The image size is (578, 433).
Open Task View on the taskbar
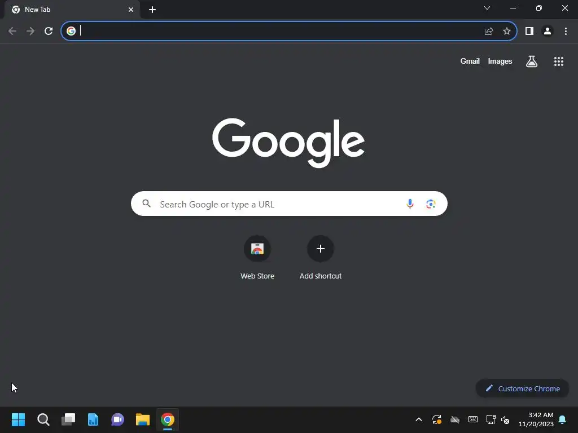point(68,419)
